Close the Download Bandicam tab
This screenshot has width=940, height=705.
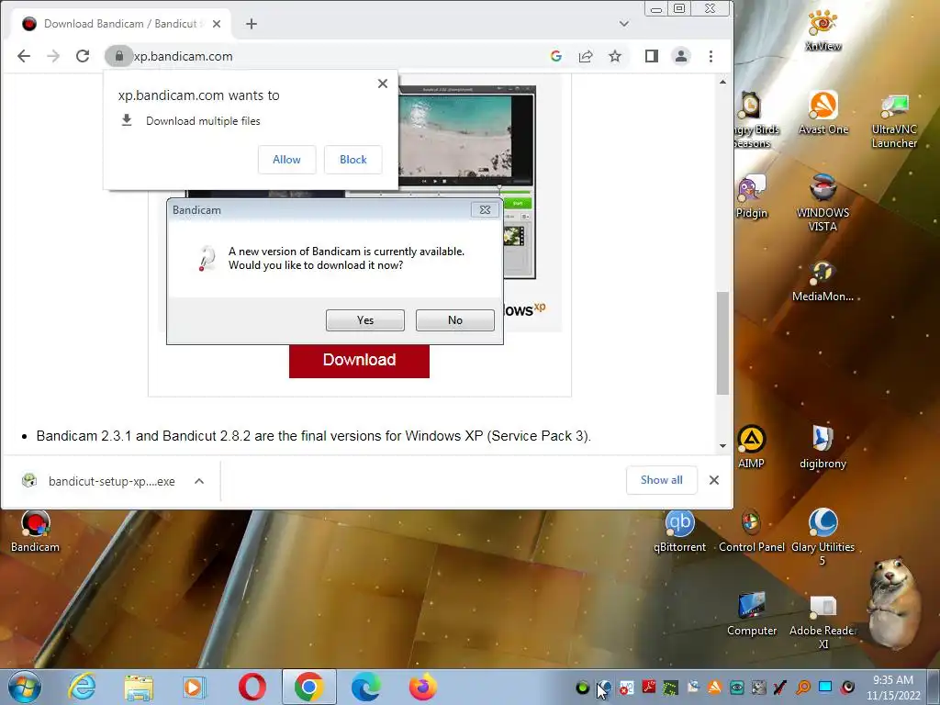coord(217,24)
